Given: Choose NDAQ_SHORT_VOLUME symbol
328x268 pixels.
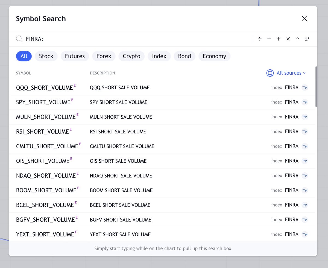Looking at the screenshot, I should pyautogui.click(x=46, y=176).
